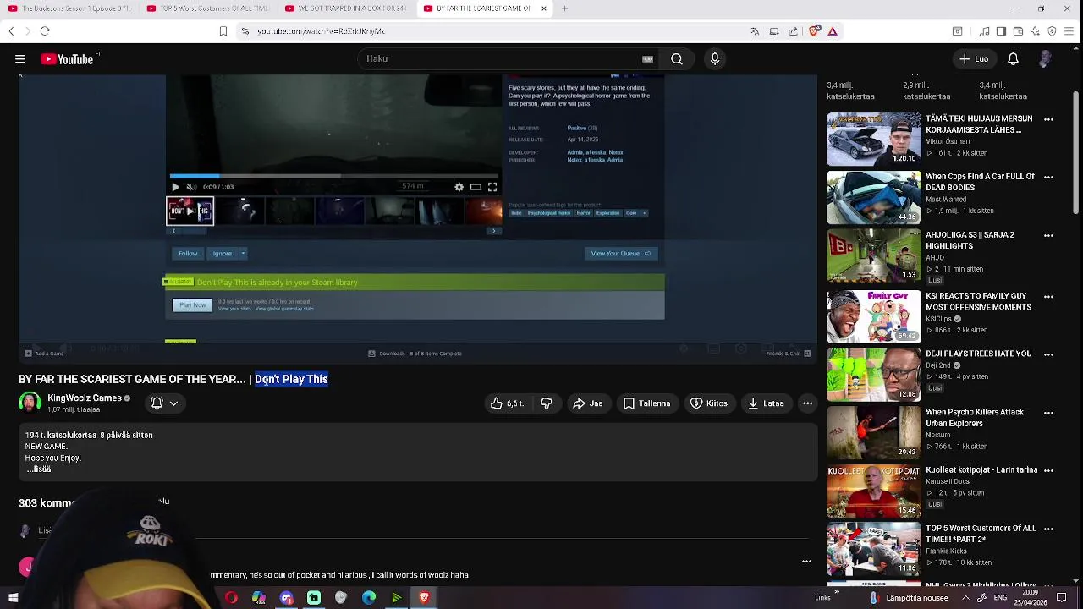Select the first trailer thumbnail
The height and width of the screenshot is (609, 1083).
(x=190, y=211)
